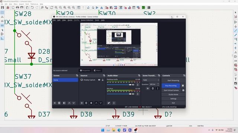Viewport: 238px width, 133px height.
Task: Open transition properties three-dot menu
Action: click(x=158, y=89)
